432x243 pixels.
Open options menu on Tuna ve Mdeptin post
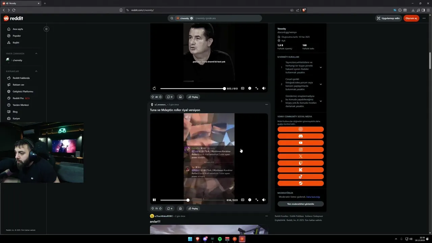[x=266, y=105]
